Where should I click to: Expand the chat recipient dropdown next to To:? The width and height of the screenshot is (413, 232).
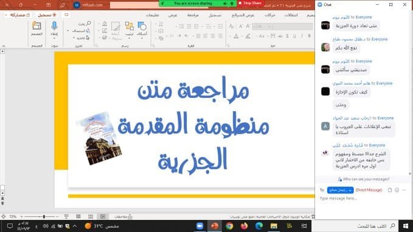(x=340, y=190)
